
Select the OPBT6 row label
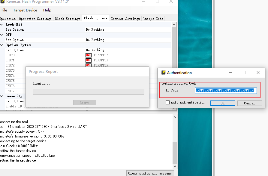[x=10, y=86]
